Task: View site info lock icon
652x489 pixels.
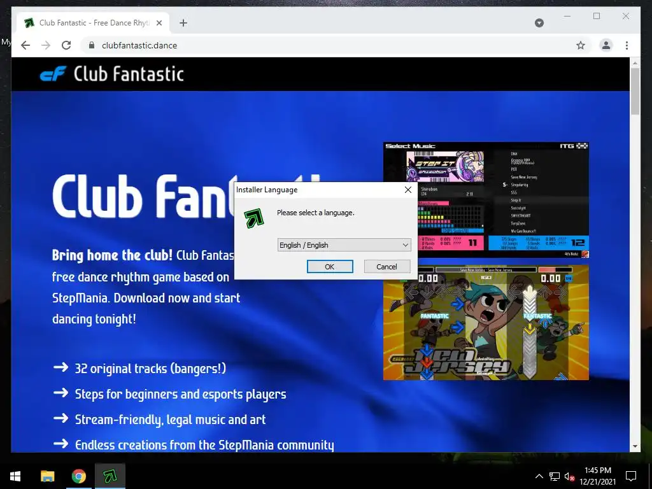Action: pos(92,45)
